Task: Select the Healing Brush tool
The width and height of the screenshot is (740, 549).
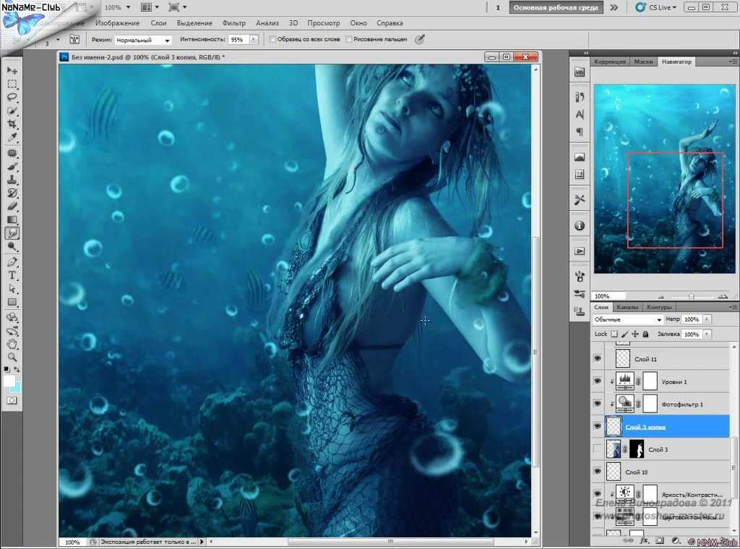Action: click(12, 153)
